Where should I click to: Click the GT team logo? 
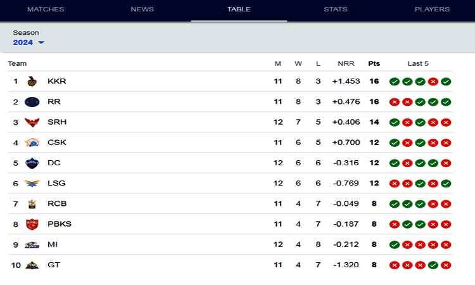coord(32,265)
